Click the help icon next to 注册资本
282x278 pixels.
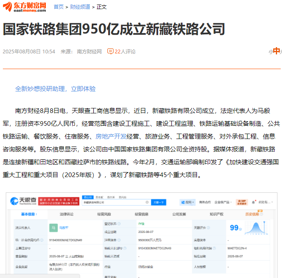click(x=119, y=240)
